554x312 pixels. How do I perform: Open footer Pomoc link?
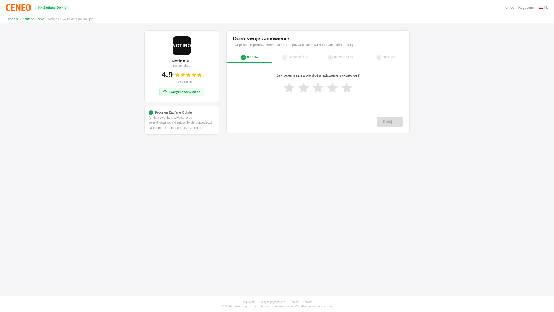pyautogui.click(x=294, y=302)
